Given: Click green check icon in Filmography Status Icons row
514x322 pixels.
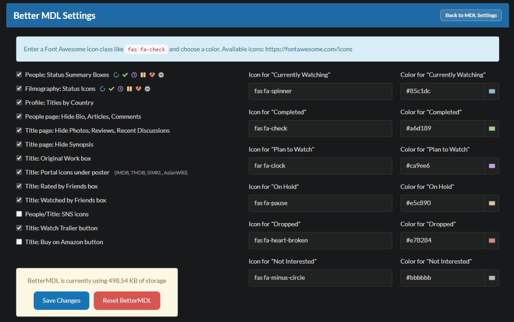Looking at the screenshot, I should [111, 89].
